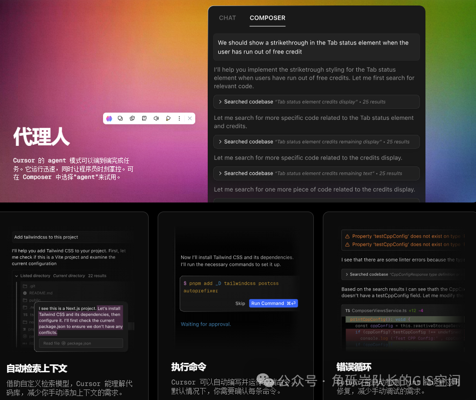Select the COMPOSER tab
The width and height of the screenshot is (476, 400).
(x=267, y=18)
